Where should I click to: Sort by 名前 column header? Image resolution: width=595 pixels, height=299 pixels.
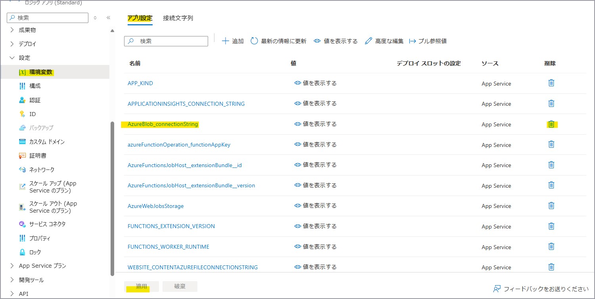pyautogui.click(x=135, y=63)
